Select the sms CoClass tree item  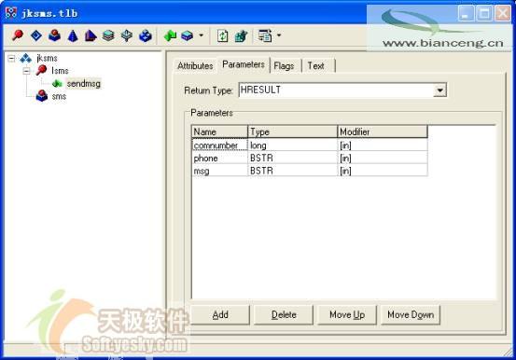point(59,96)
